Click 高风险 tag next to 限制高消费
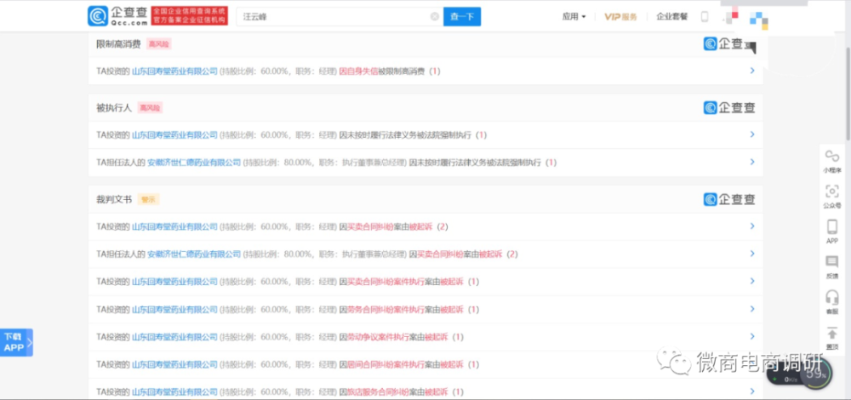 click(159, 44)
